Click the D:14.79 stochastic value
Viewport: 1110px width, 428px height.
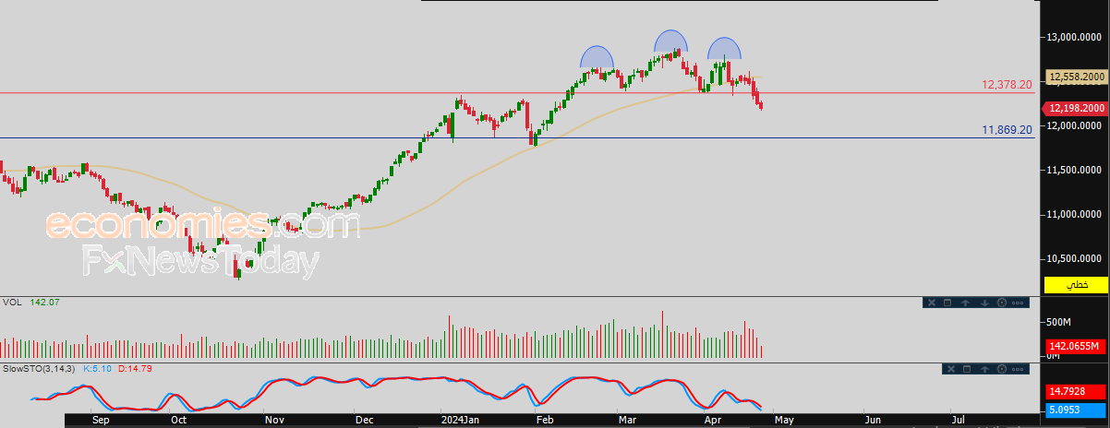coord(135,368)
